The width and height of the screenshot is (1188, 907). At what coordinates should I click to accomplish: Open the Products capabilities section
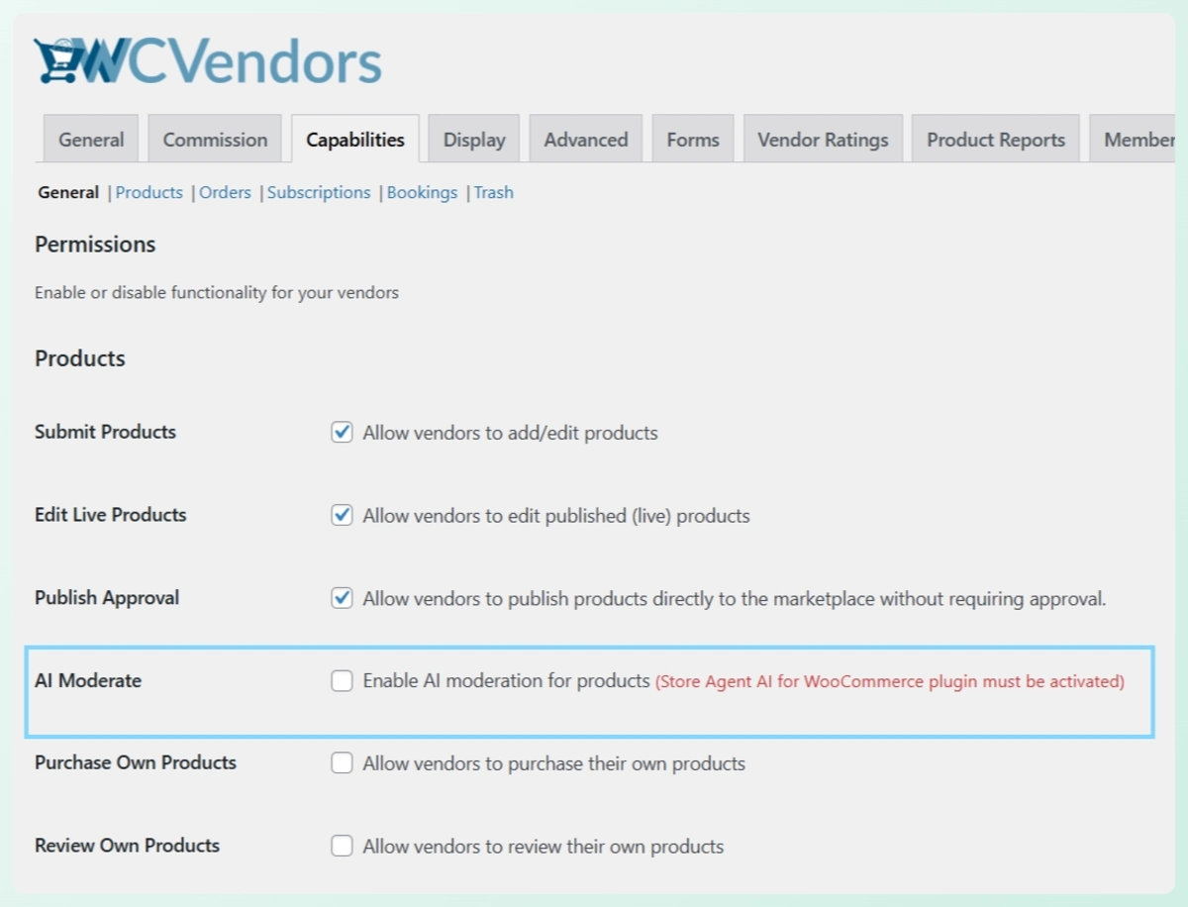149,192
